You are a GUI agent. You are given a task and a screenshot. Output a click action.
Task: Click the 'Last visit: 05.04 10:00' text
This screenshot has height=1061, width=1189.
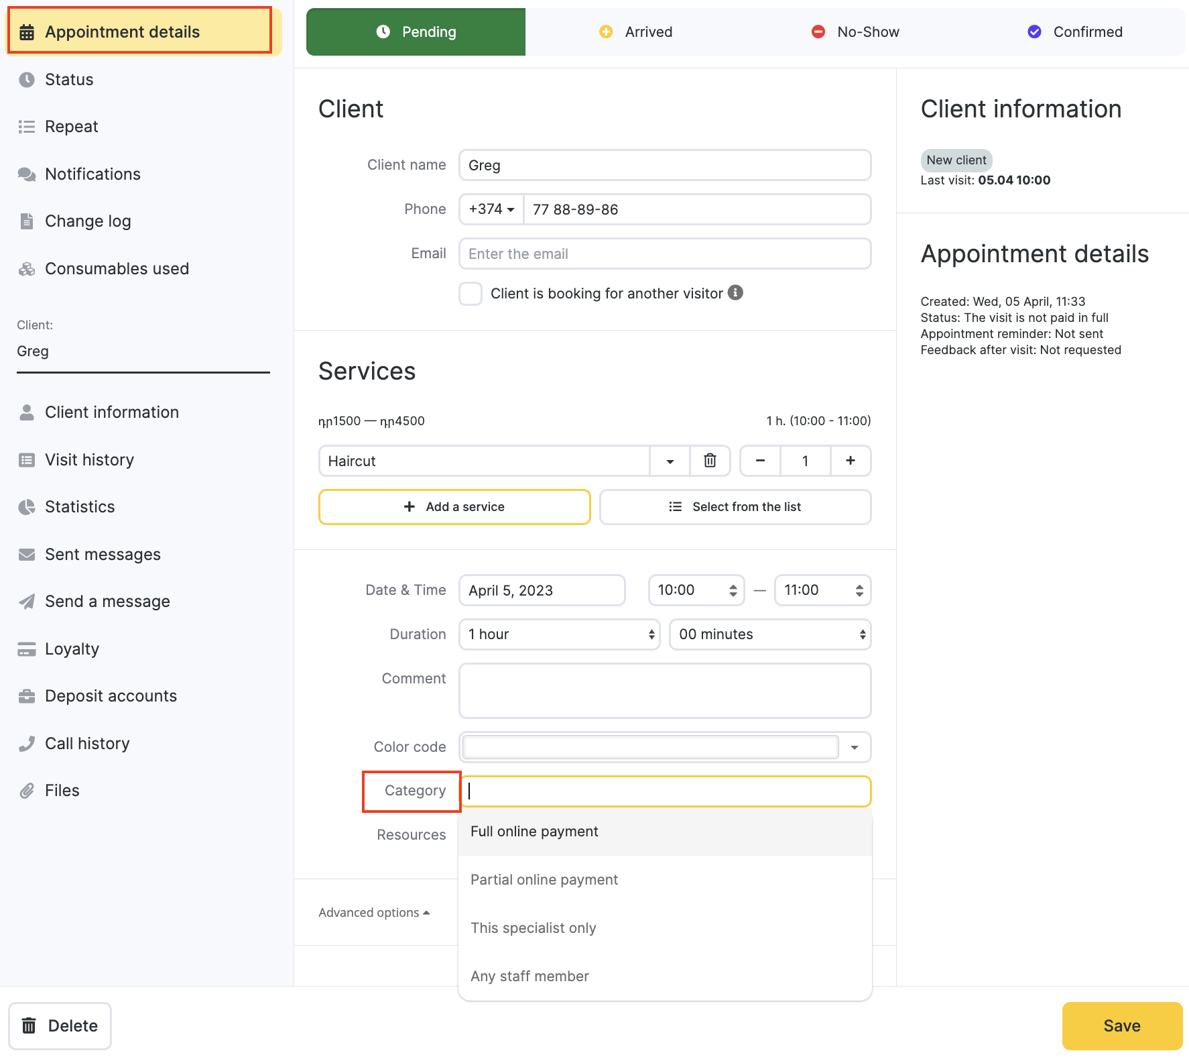[985, 180]
